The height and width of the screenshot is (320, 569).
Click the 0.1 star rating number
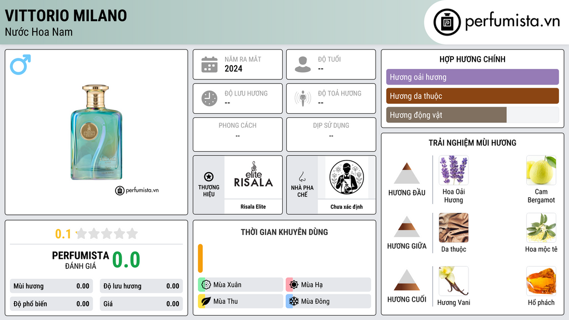tap(63, 234)
